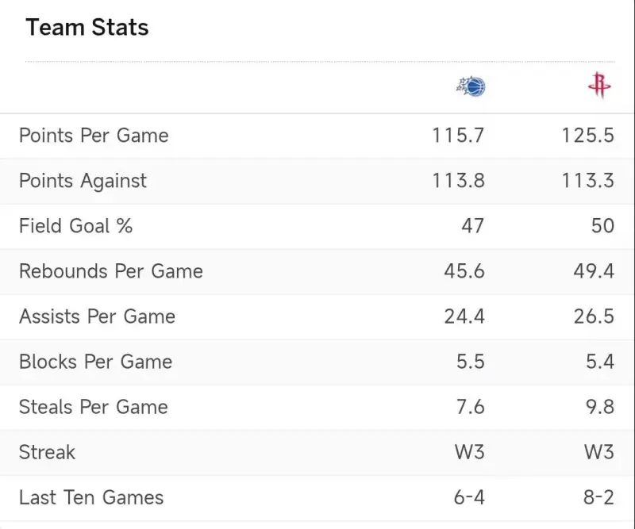The image size is (635, 529).
Task: Select Rockets' 113.3 points against value
Action: (587, 181)
